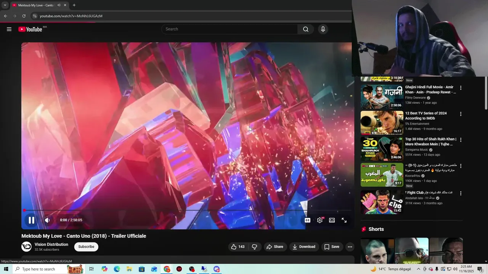488x274 pixels.
Task: Play Top 30 Hits of Shah Rukh Khan thumbnail
Action: click(x=382, y=149)
